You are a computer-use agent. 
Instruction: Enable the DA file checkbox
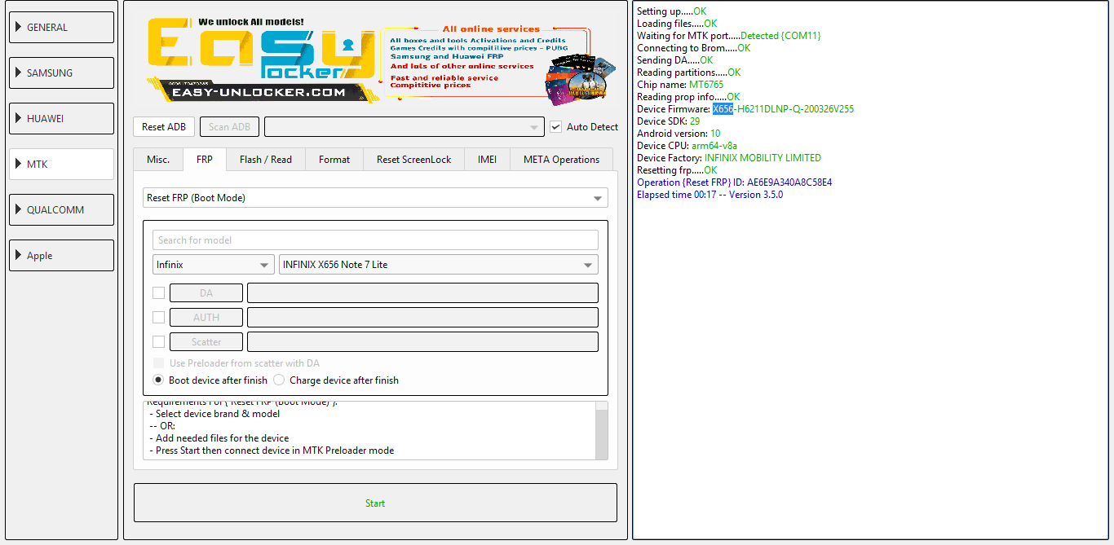[x=159, y=293]
